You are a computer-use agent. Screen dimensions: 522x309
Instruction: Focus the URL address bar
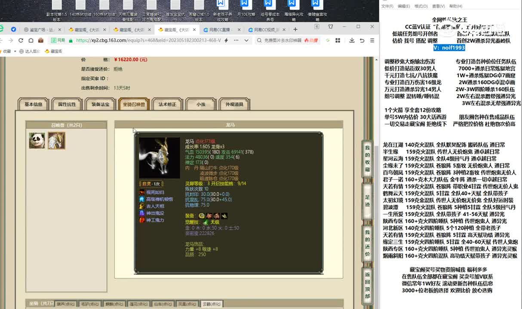[x=148, y=40]
